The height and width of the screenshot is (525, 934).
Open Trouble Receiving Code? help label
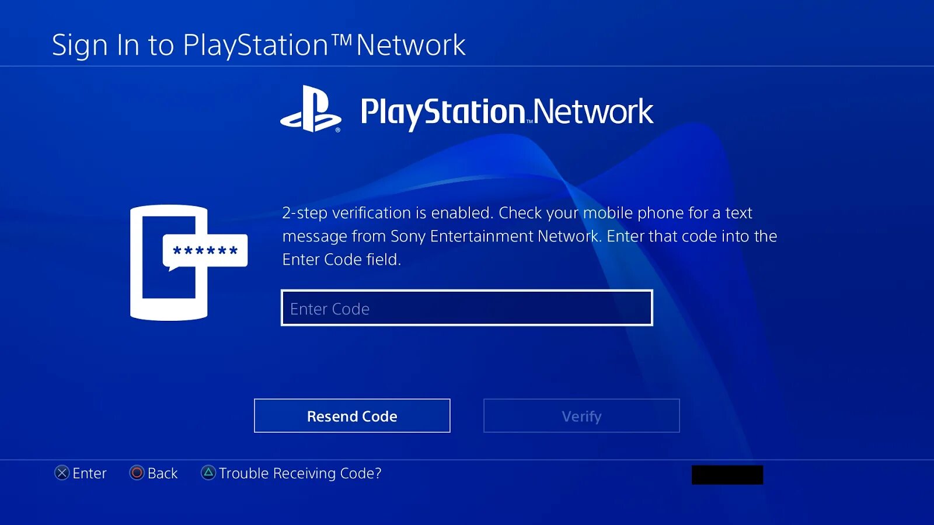(300, 473)
